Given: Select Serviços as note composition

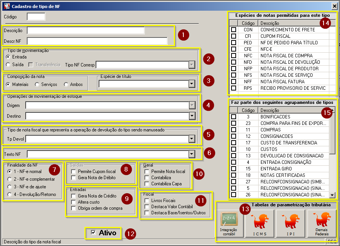Looking at the screenshot, I should click(x=37, y=84).
